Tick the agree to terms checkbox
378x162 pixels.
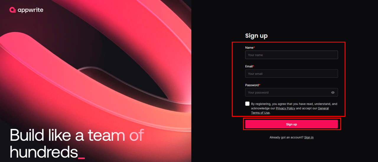click(x=247, y=104)
